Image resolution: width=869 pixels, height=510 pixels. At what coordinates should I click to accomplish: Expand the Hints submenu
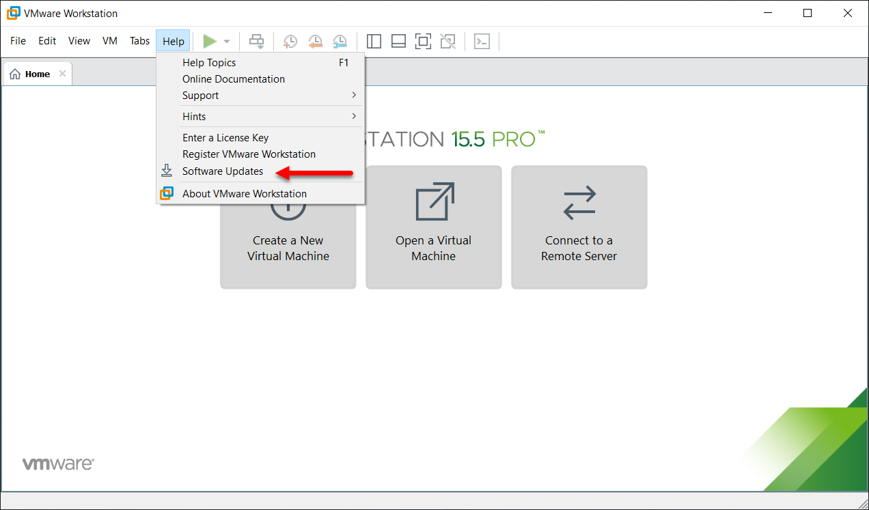click(x=260, y=117)
